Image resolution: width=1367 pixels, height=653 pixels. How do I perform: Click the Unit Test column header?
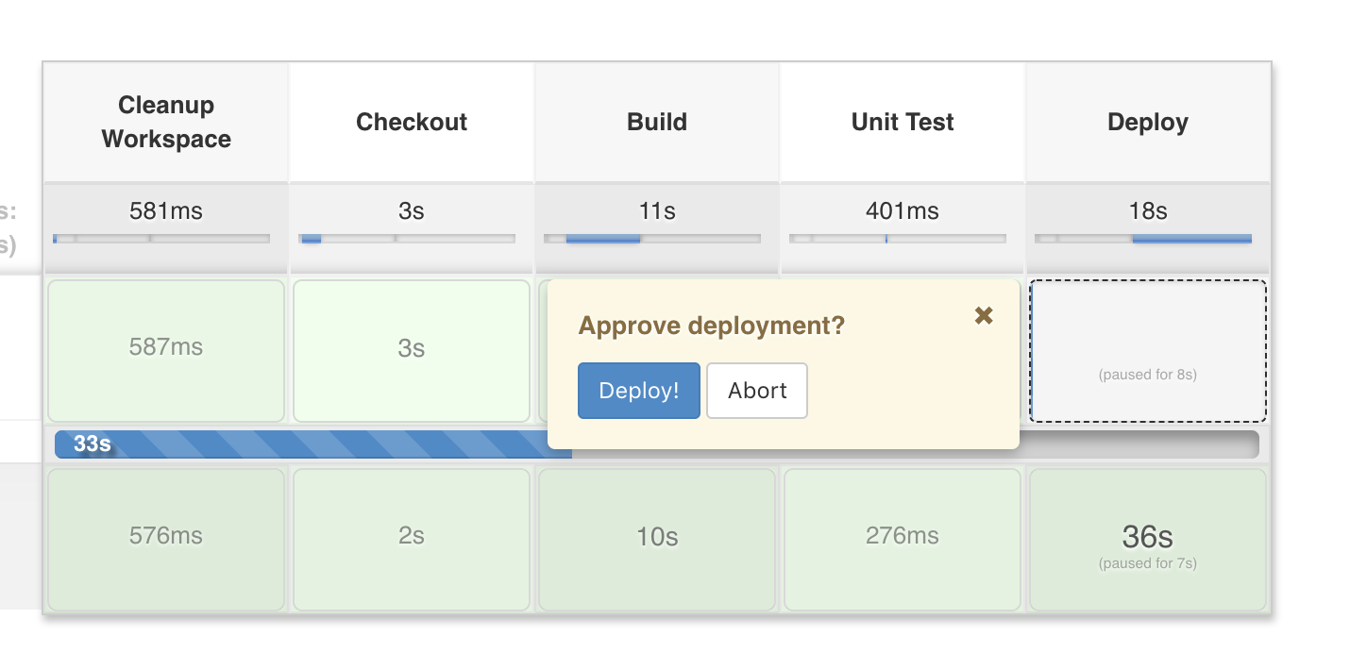[x=903, y=122]
